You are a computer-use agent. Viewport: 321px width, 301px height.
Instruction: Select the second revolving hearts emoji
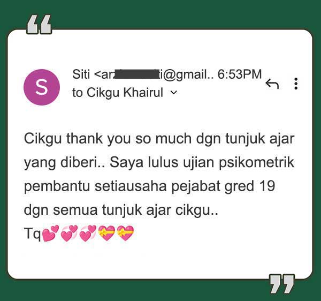[88, 234]
